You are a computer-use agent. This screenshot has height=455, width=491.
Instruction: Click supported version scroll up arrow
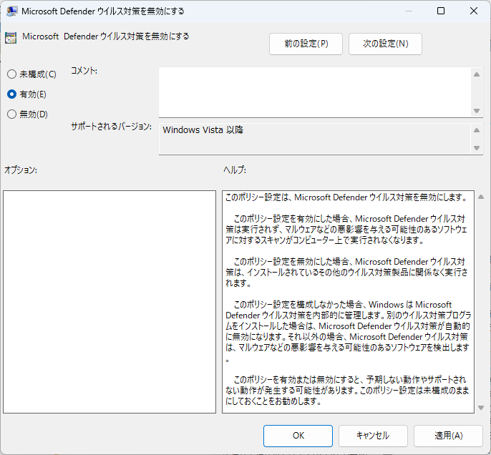(x=477, y=130)
